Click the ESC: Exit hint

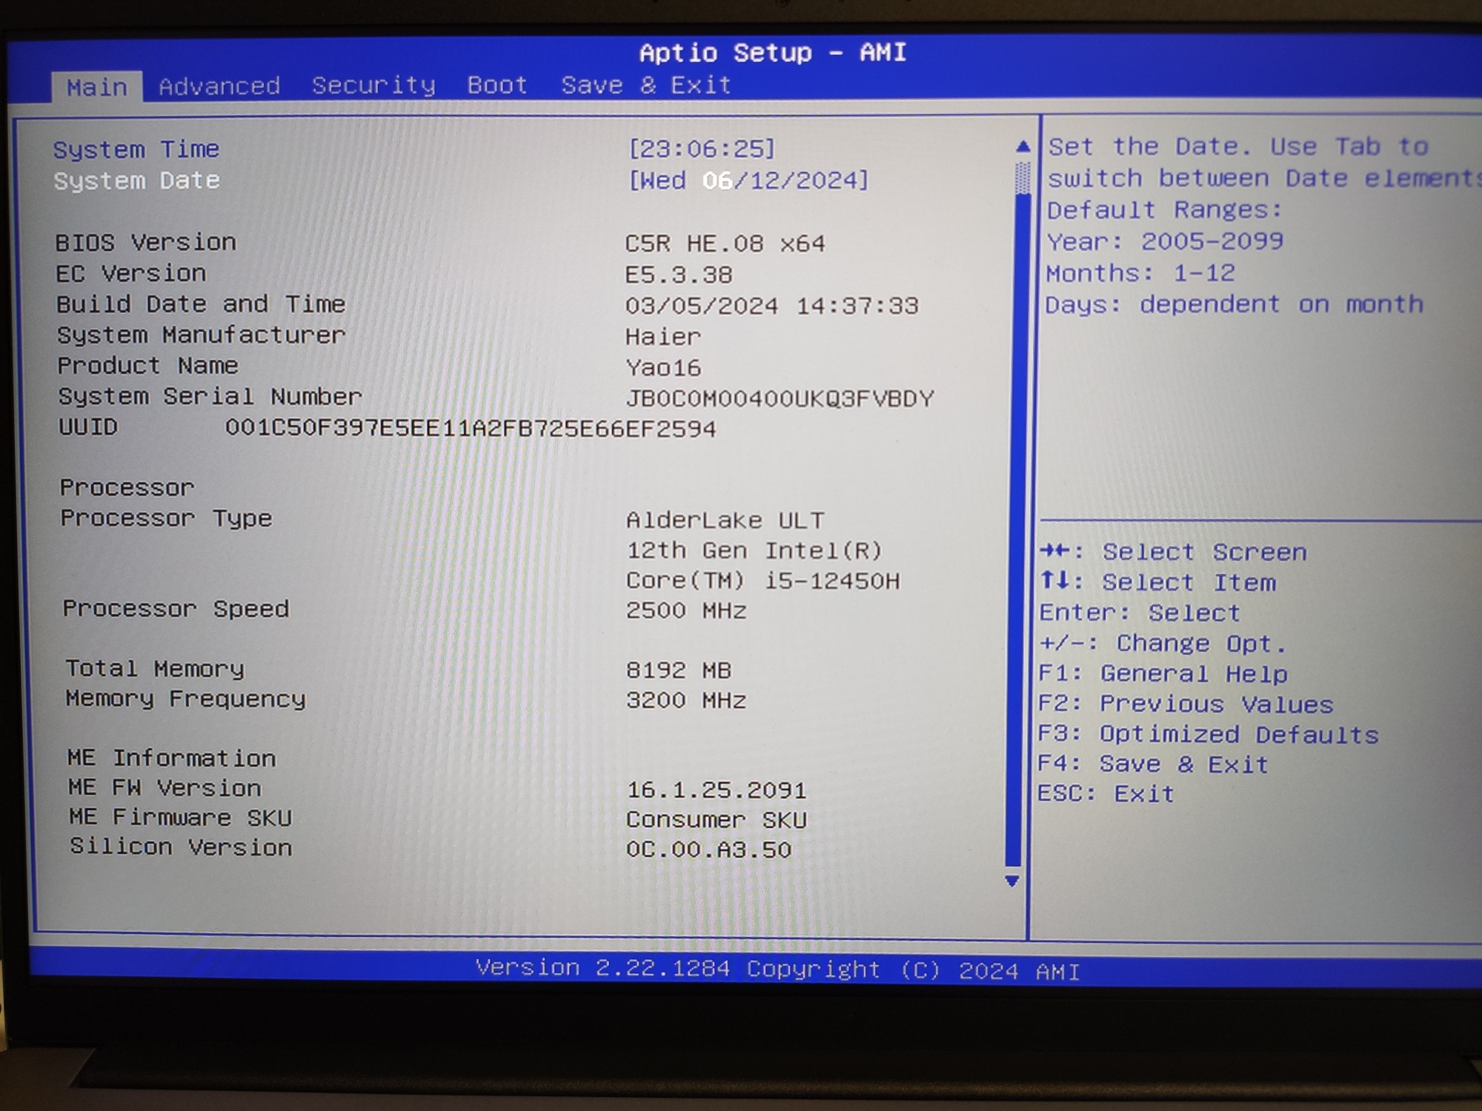point(1106,794)
